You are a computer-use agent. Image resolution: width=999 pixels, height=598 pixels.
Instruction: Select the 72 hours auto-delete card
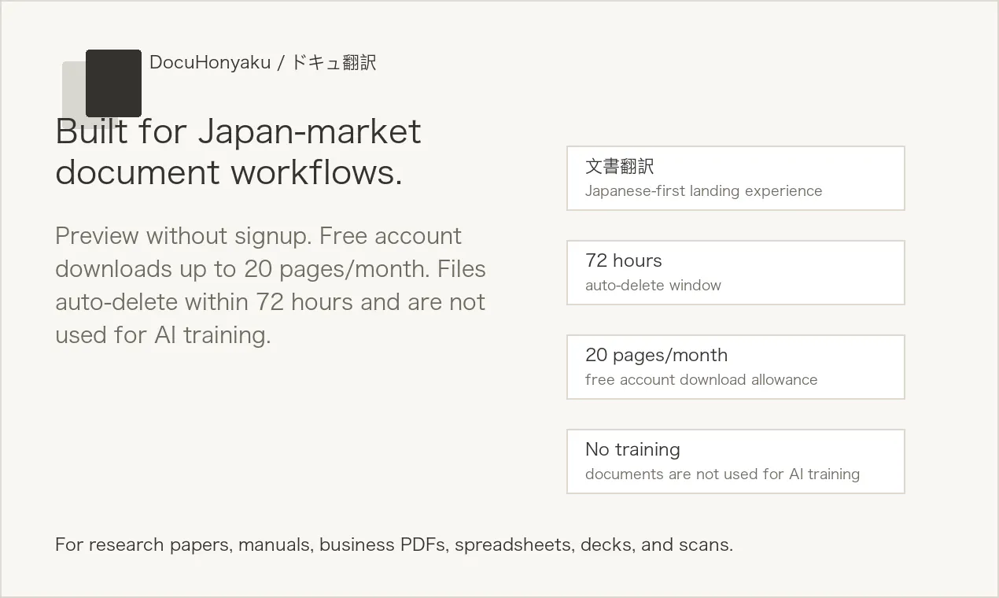(735, 272)
